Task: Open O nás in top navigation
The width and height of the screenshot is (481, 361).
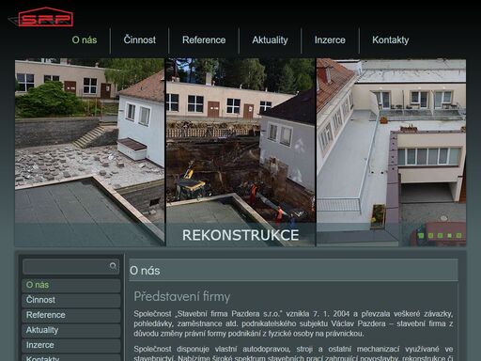Action: pyautogui.click(x=85, y=40)
